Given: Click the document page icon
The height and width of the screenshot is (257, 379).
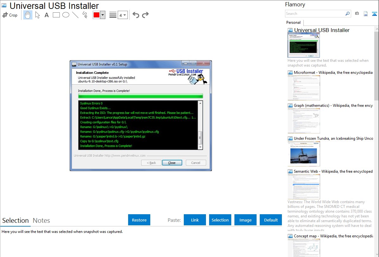Looking at the screenshot, I should tap(366, 14).
